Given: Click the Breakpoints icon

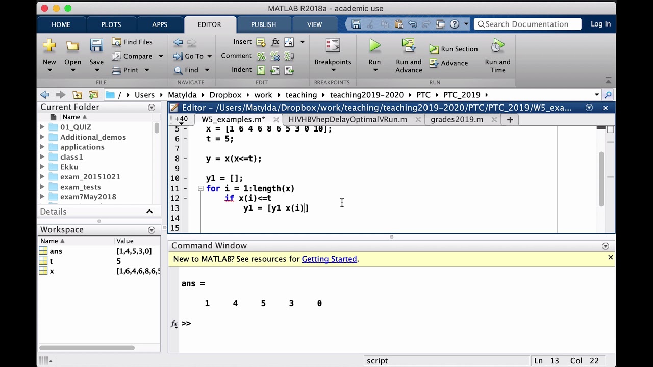Looking at the screenshot, I should pyautogui.click(x=333, y=45).
